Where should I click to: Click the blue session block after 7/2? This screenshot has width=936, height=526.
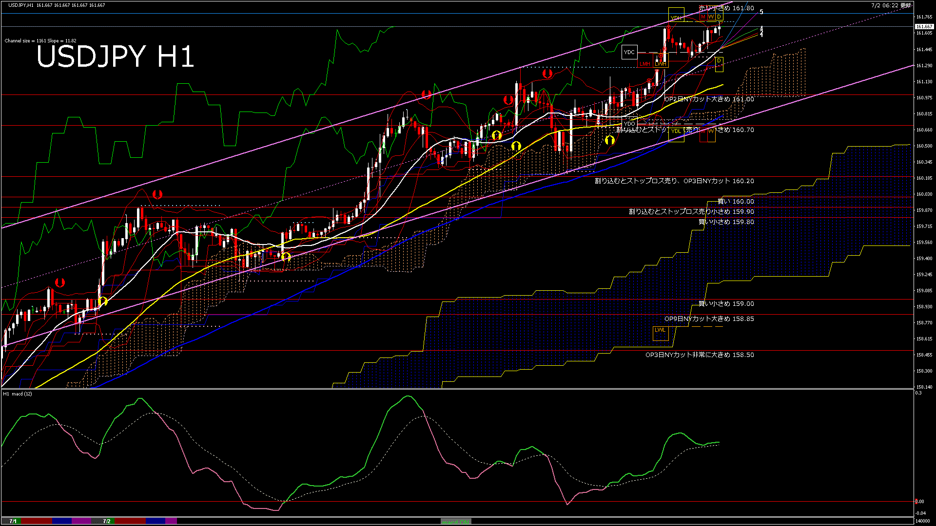pos(156,521)
